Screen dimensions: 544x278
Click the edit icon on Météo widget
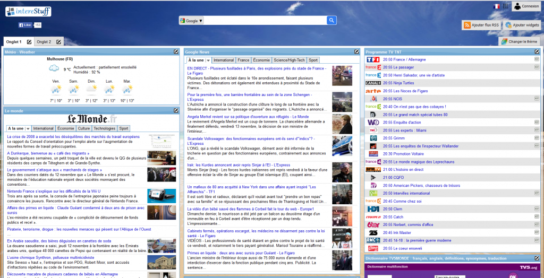(176, 51)
